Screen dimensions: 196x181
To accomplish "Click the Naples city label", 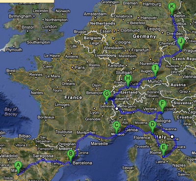I will point(179,165).
